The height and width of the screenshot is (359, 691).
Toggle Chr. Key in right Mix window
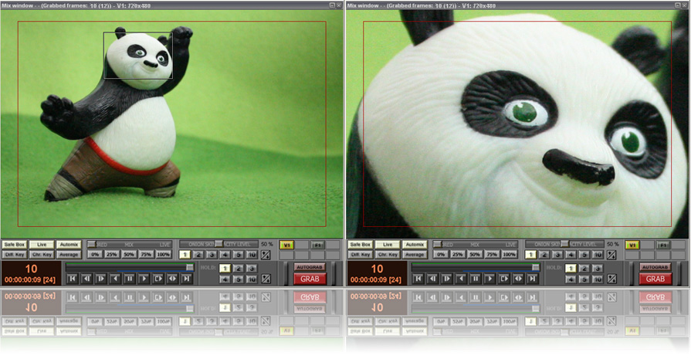(388, 255)
